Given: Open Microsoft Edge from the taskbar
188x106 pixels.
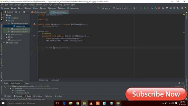Looking at the screenshot, I should tap(64, 103).
